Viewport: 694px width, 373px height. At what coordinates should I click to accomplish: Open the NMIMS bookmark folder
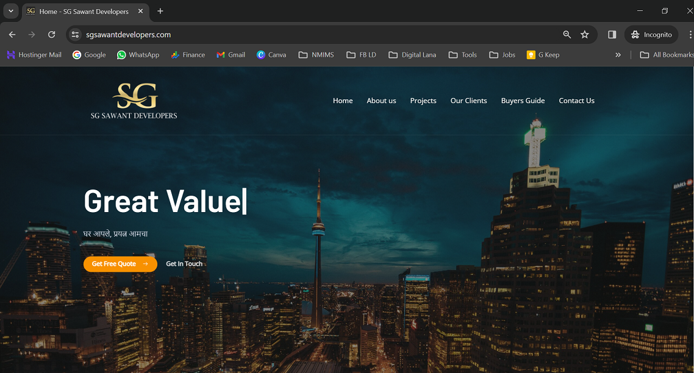pyautogui.click(x=316, y=55)
